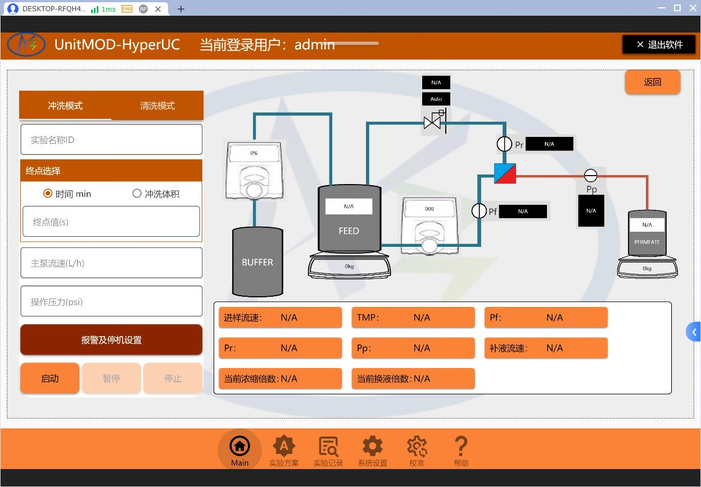Click the 终点选择 section header
Screen dimensions: 701x487
pyautogui.click(x=111, y=171)
